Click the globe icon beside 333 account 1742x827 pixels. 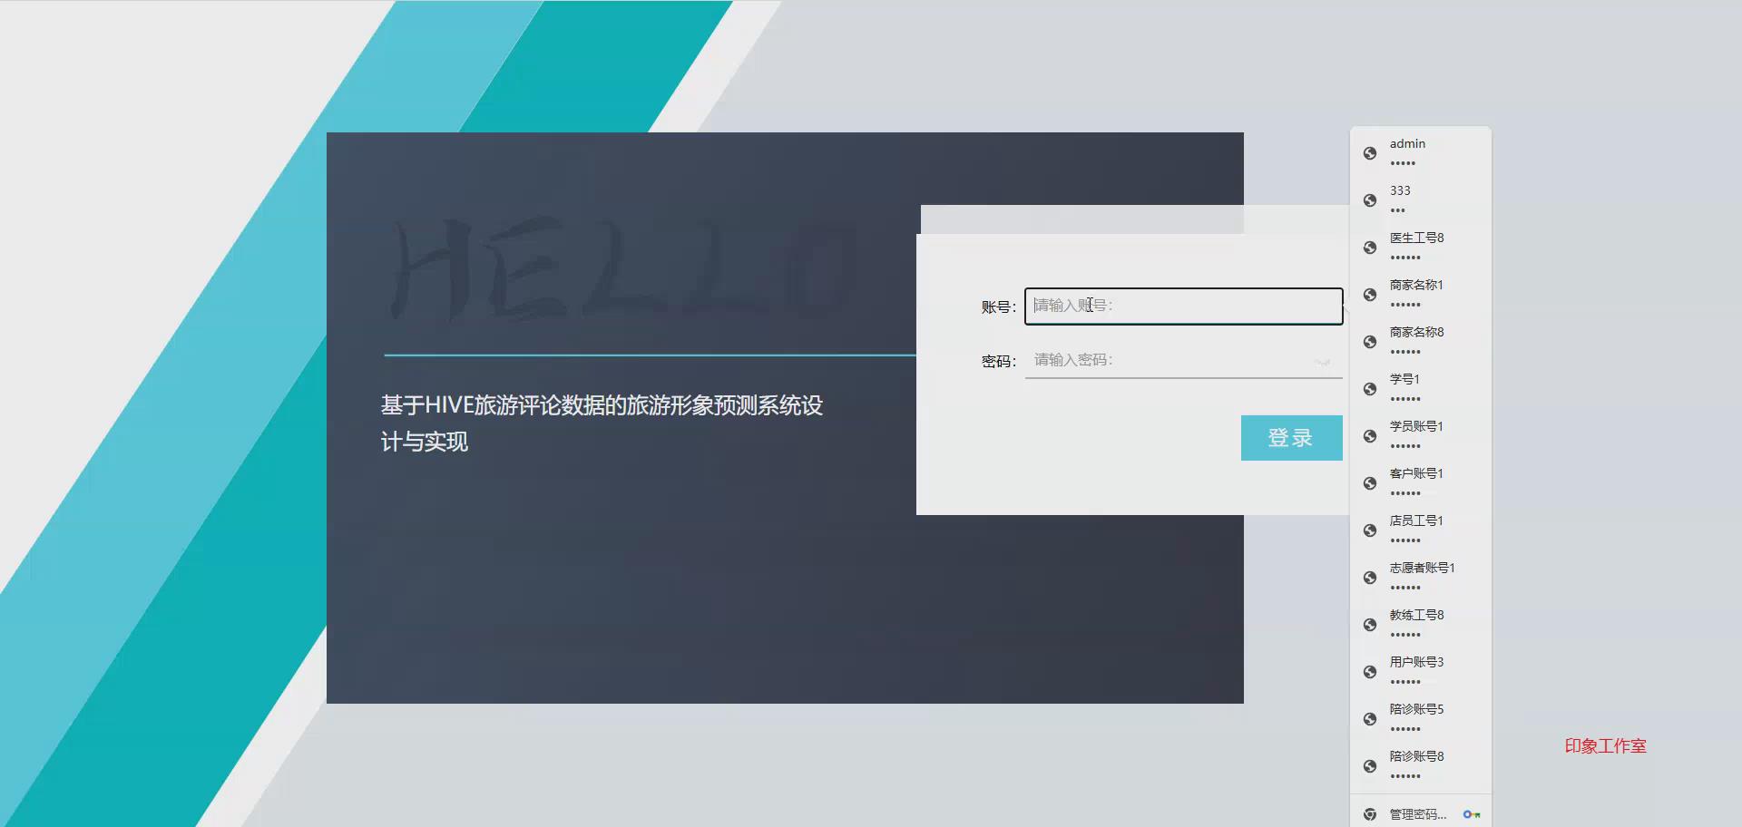pyautogui.click(x=1369, y=199)
